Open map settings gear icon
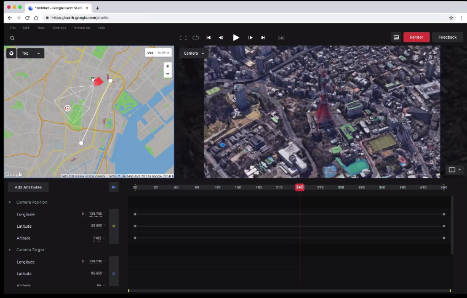Screen dimensions: 467x298 point(11,54)
